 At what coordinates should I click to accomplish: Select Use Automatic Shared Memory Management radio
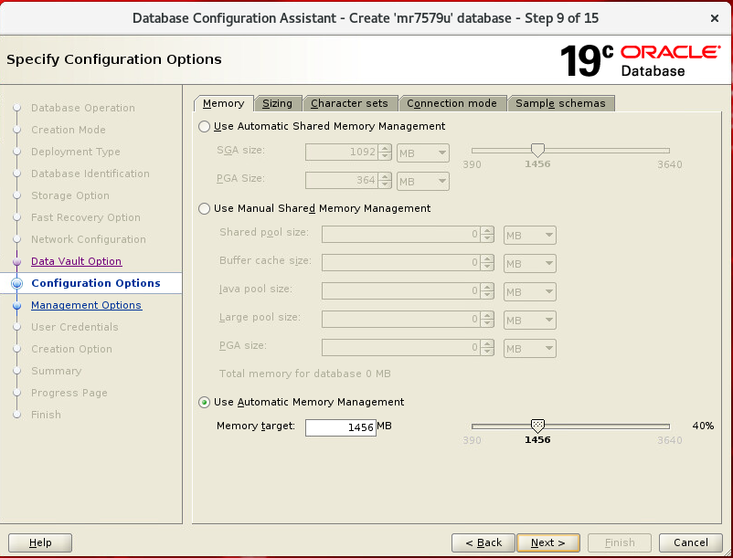coord(205,127)
